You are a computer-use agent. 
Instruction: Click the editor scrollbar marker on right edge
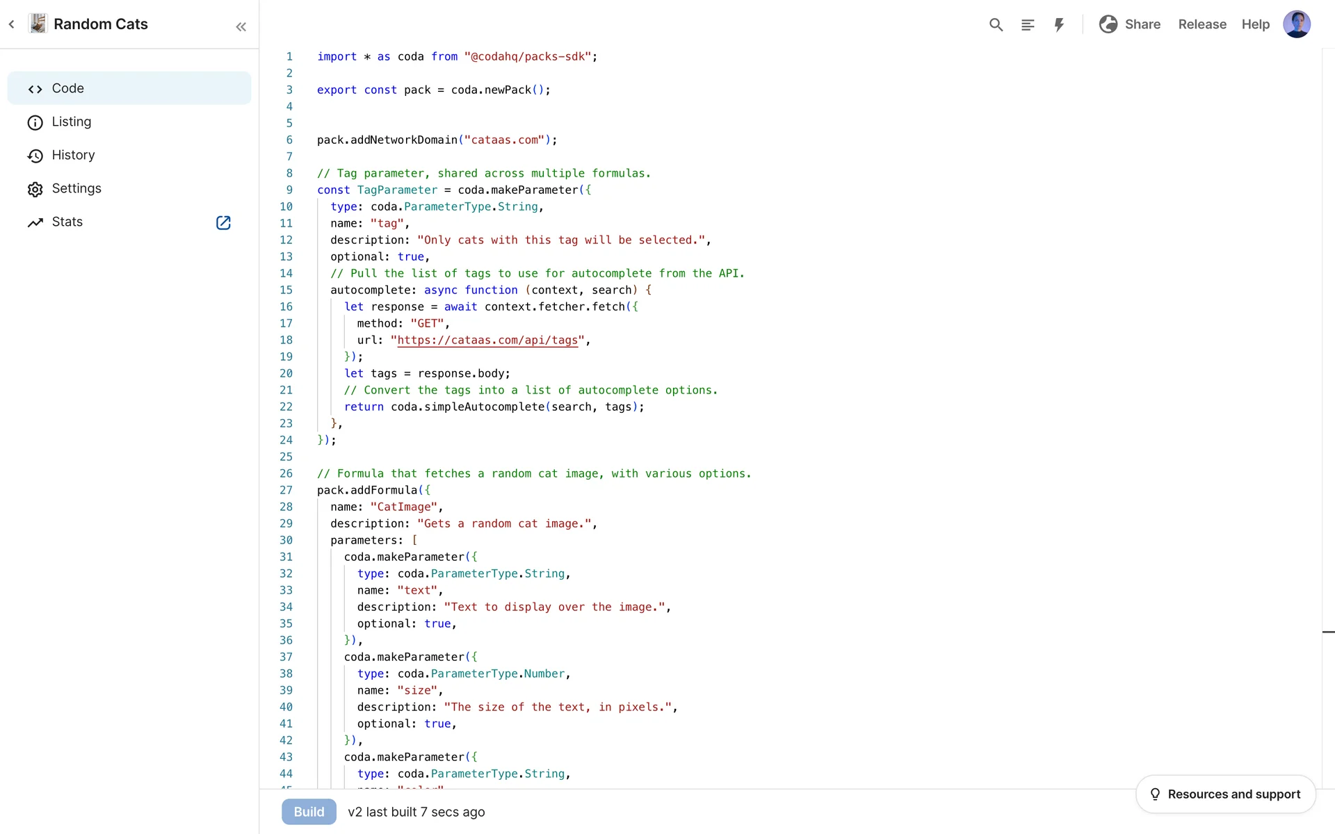click(1327, 632)
